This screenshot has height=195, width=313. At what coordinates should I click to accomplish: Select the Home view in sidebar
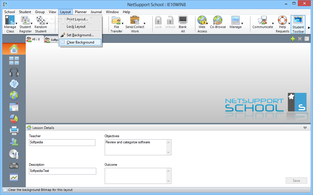pos(14,49)
